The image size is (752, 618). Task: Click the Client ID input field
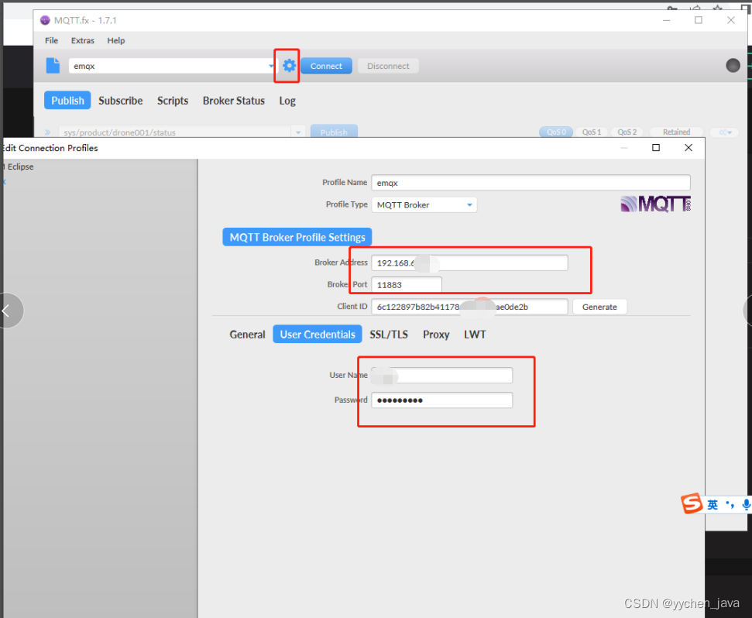(469, 307)
